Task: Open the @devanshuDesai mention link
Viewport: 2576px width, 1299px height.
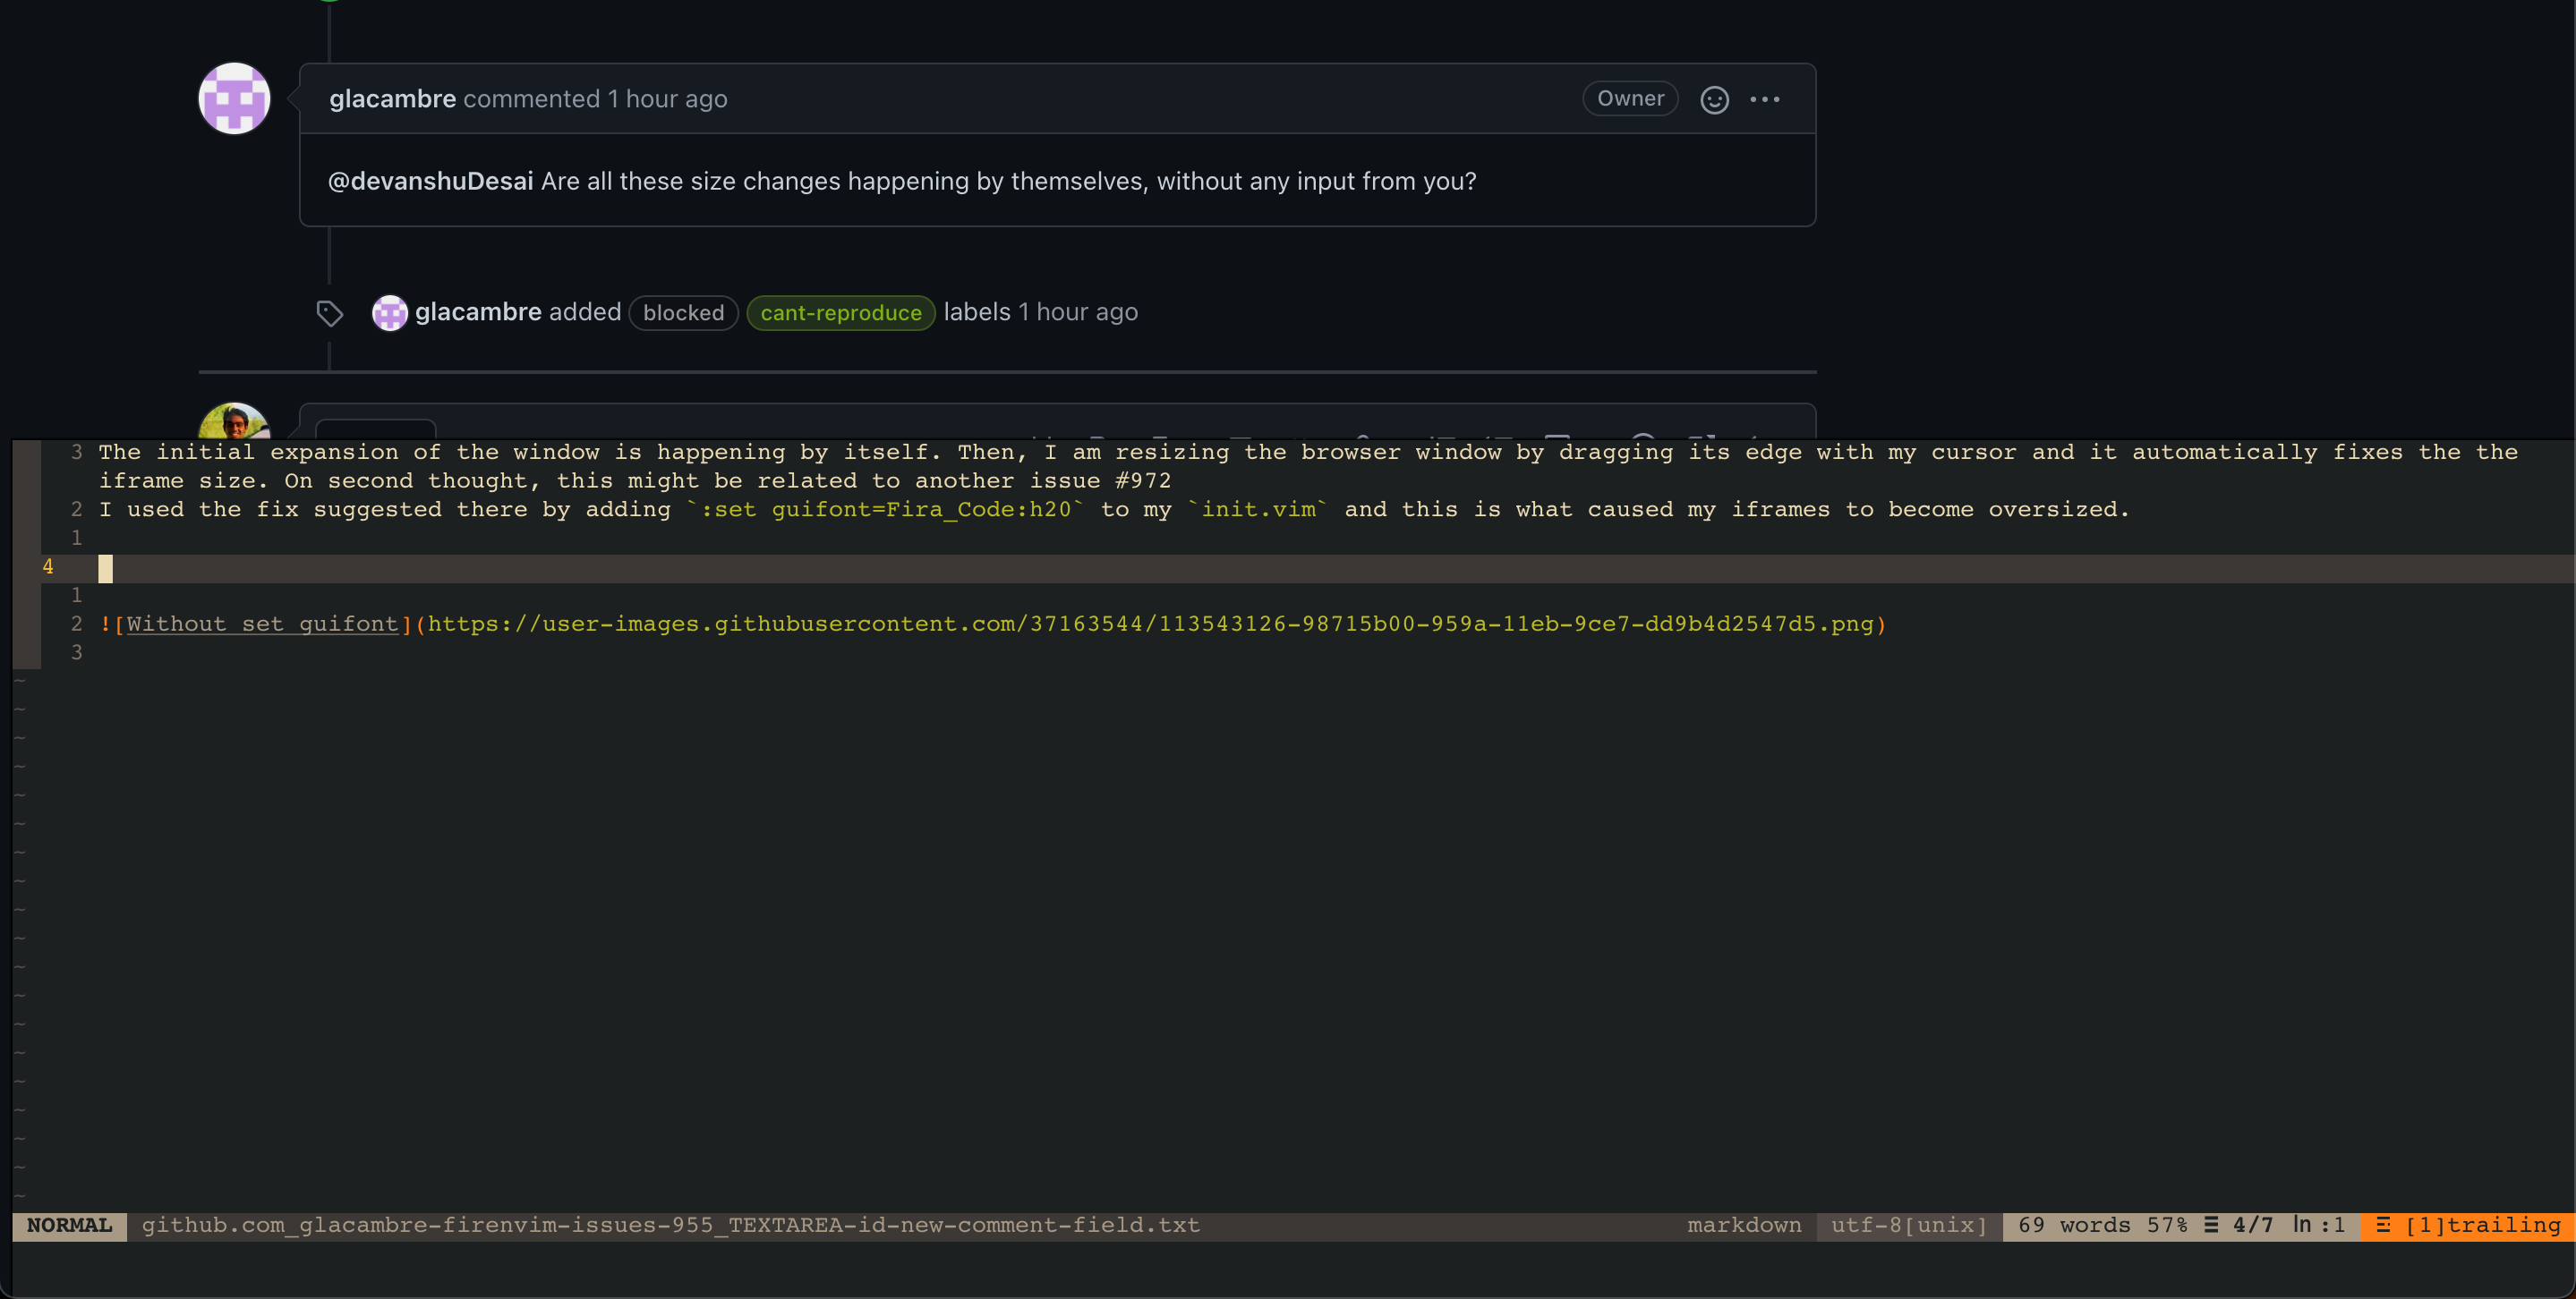Action: (x=430, y=181)
